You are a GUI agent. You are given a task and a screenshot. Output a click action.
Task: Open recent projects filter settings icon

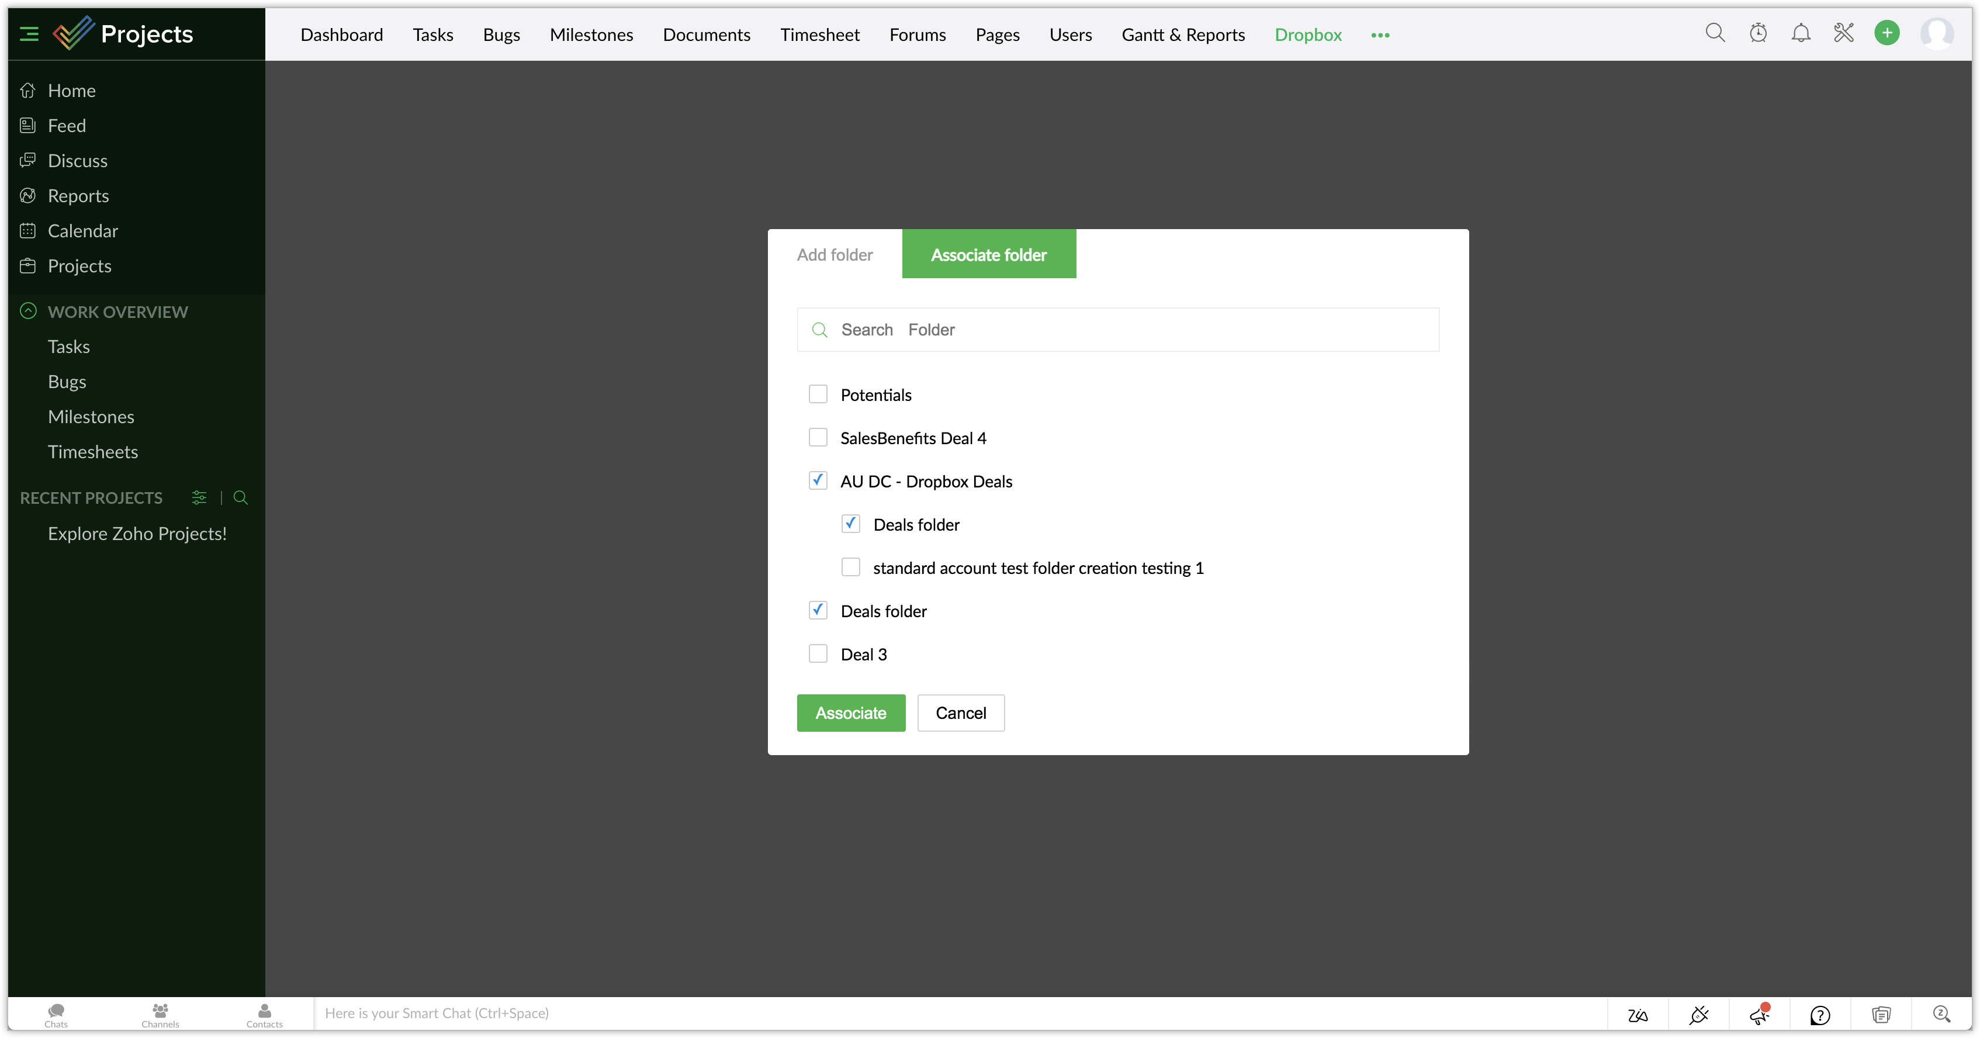click(199, 497)
